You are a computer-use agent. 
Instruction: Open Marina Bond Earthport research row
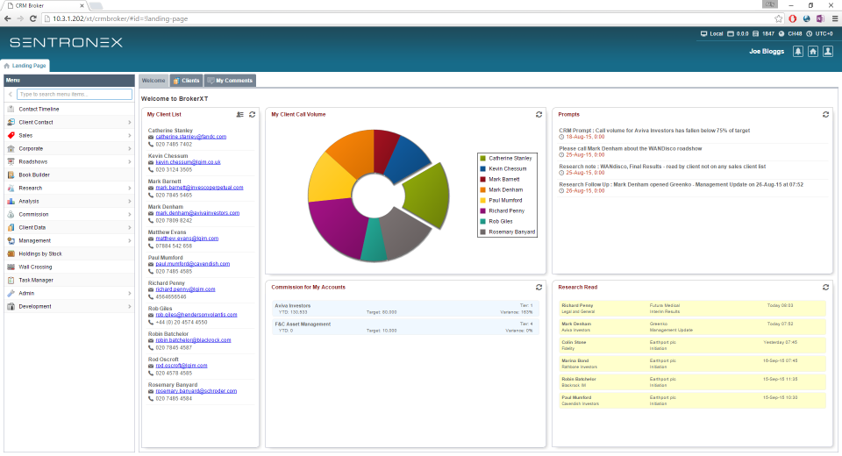(x=692, y=364)
